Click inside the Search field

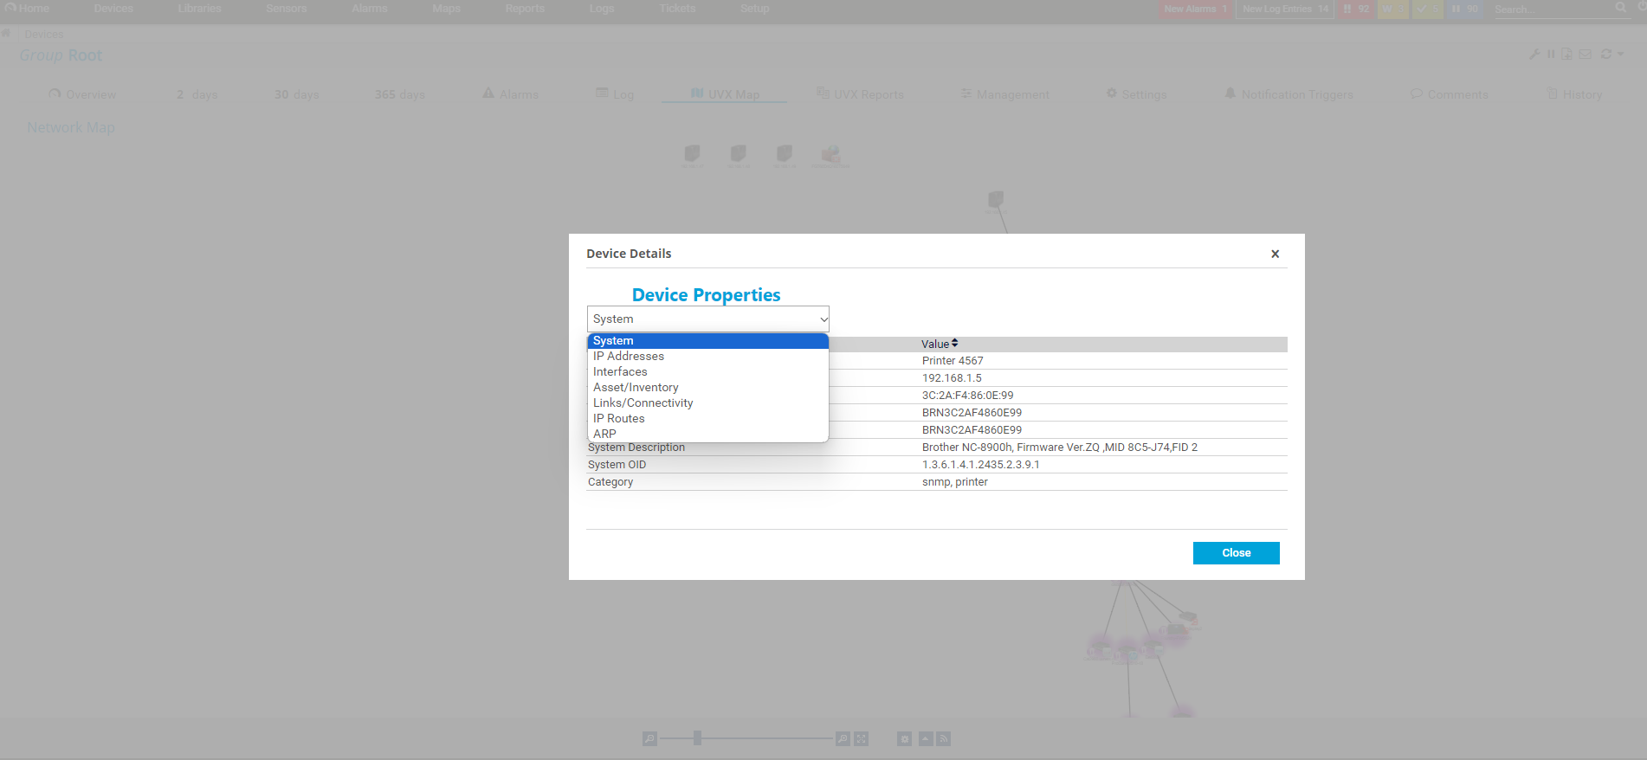click(x=1552, y=9)
